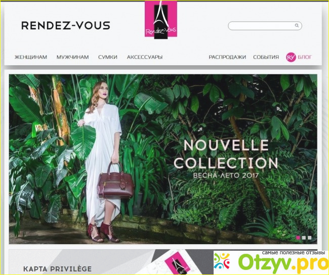
Task: Click the Otzyv.pro watermark text
Action: coord(283,262)
